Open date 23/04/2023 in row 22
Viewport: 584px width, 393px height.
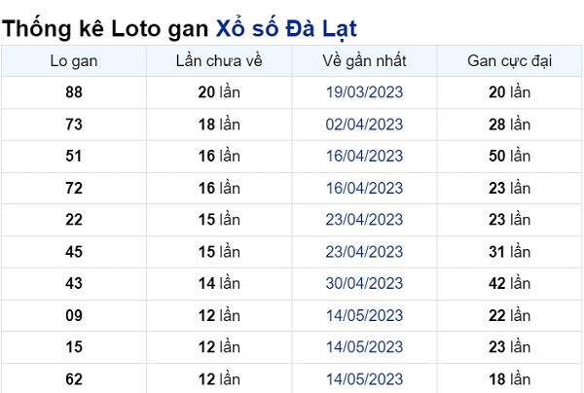tap(364, 220)
